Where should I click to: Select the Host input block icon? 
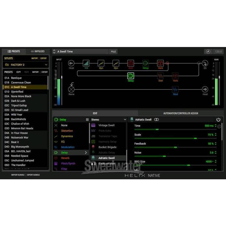pos(71,63)
